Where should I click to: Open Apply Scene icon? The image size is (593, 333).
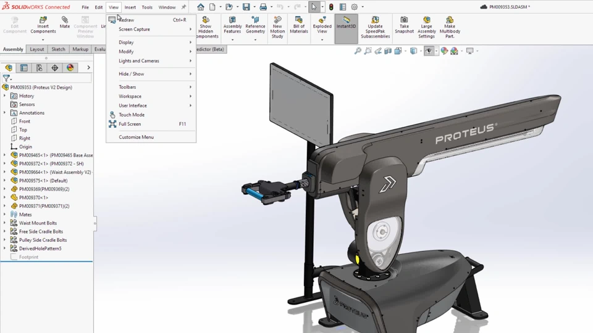pos(454,51)
